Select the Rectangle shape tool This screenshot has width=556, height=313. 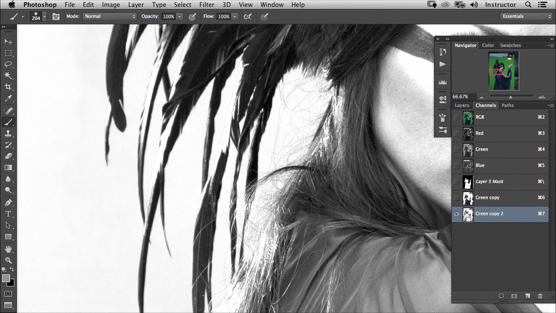[x=8, y=237]
